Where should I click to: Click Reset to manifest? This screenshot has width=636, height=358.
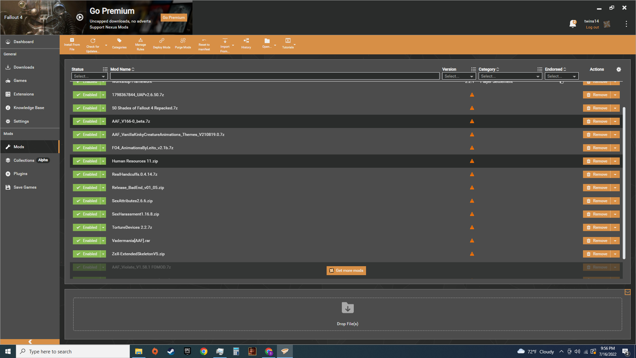click(x=204, y=44)
